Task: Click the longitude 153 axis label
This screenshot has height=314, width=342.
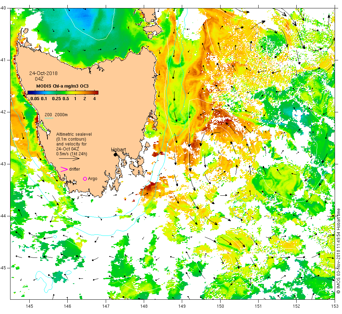Action: 335,306
